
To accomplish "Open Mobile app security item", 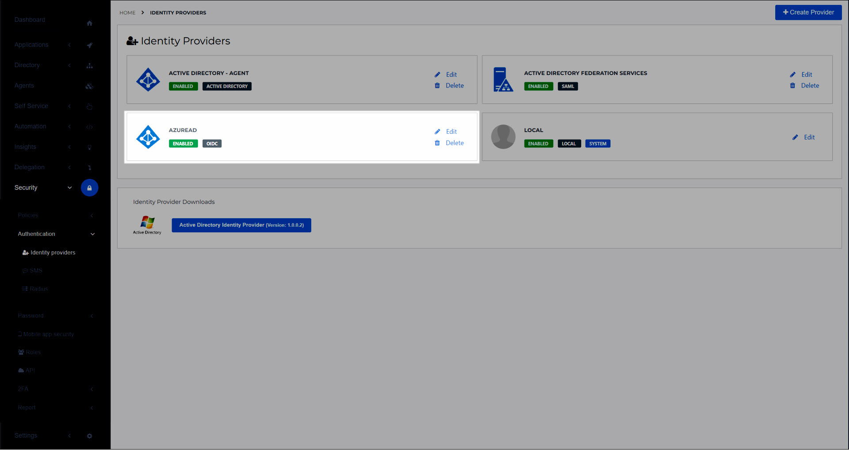I will coord(46,334).
